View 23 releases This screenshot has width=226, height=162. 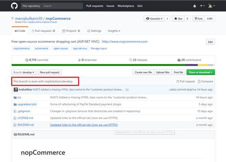138,60
